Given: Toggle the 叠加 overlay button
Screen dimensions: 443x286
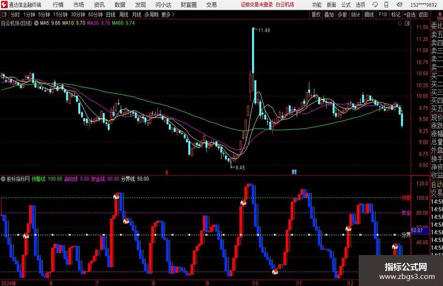Looking at the screenshot, I should 330,15.
